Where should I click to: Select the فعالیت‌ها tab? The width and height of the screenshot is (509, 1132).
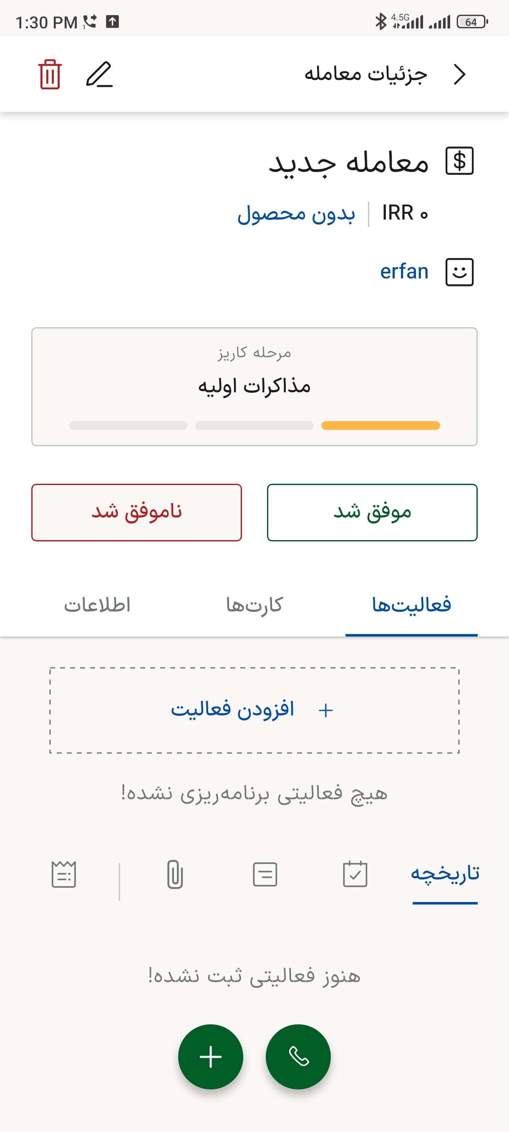[411, 605]
